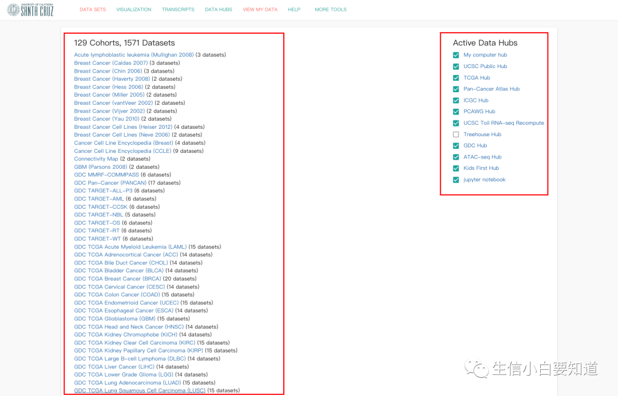Open GDC TARGET-WT cohort

click(x=97, y=239)
